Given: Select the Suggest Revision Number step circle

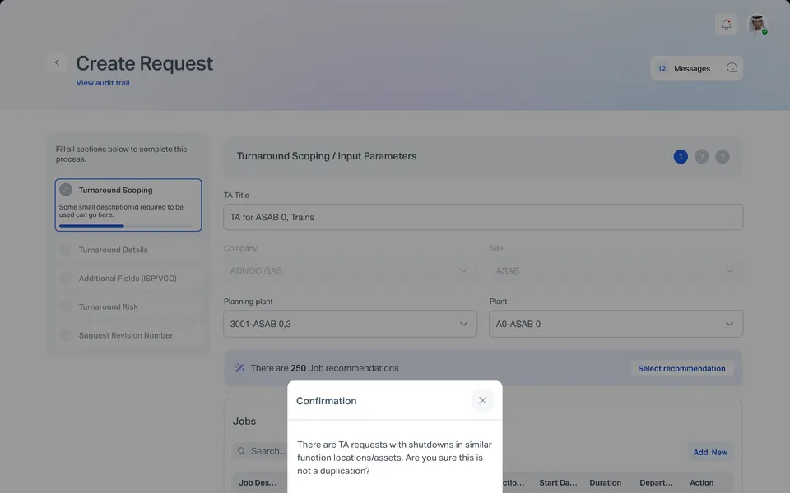Looking at the screenshot, I should tap(66, 335).
